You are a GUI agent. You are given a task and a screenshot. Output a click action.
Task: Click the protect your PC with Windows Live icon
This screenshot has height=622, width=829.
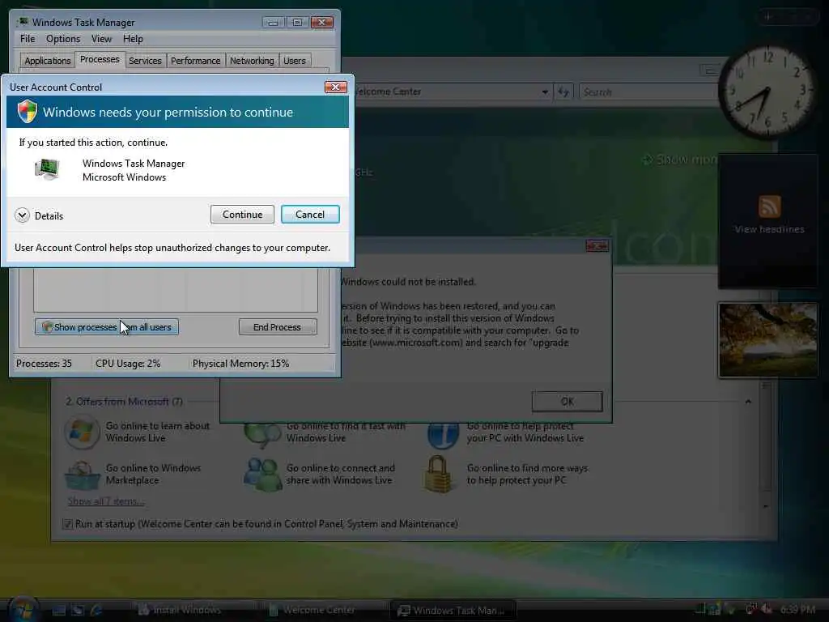click(443, 434)
